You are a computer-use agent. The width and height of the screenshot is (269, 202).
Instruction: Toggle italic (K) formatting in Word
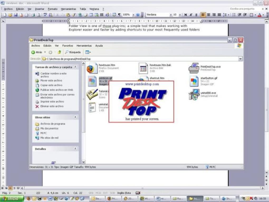click(191, 15)
